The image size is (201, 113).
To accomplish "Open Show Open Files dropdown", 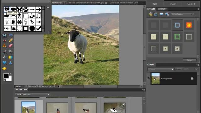I will click(x=33, y=94).
